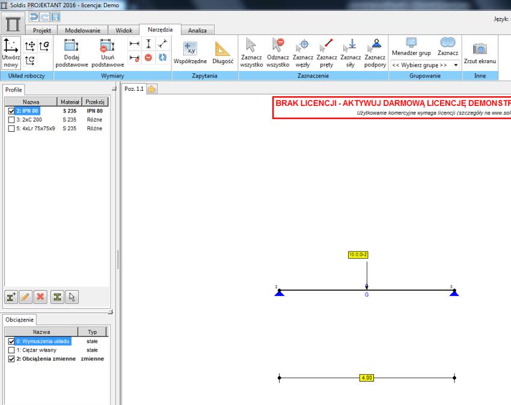The height and width of the screenshot is (405, 511).
Task: Uncheck 0: Wymuszenia układu load
Action: point(11,341)
